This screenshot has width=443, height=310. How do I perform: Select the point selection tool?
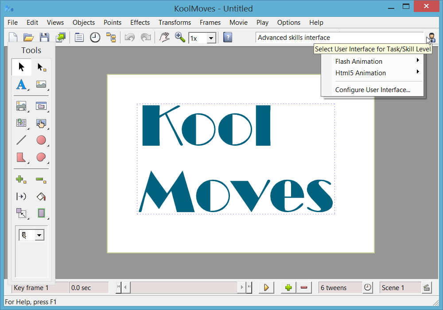41,67
